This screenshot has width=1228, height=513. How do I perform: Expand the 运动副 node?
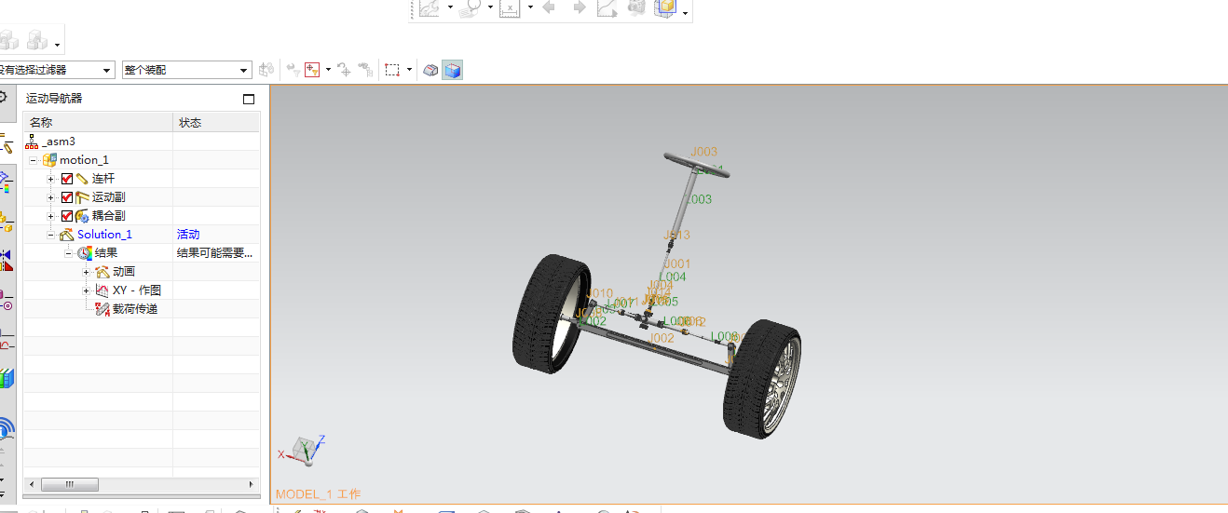(51, 197)
